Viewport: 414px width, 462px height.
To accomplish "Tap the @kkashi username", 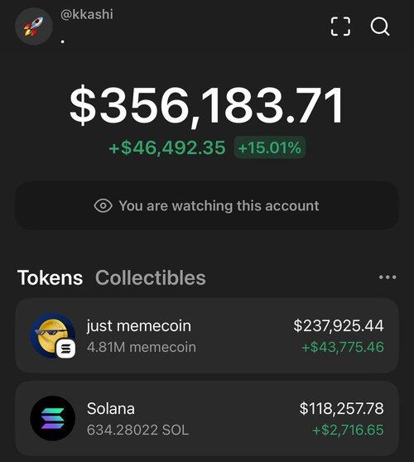I will click(x=87, y=14).
